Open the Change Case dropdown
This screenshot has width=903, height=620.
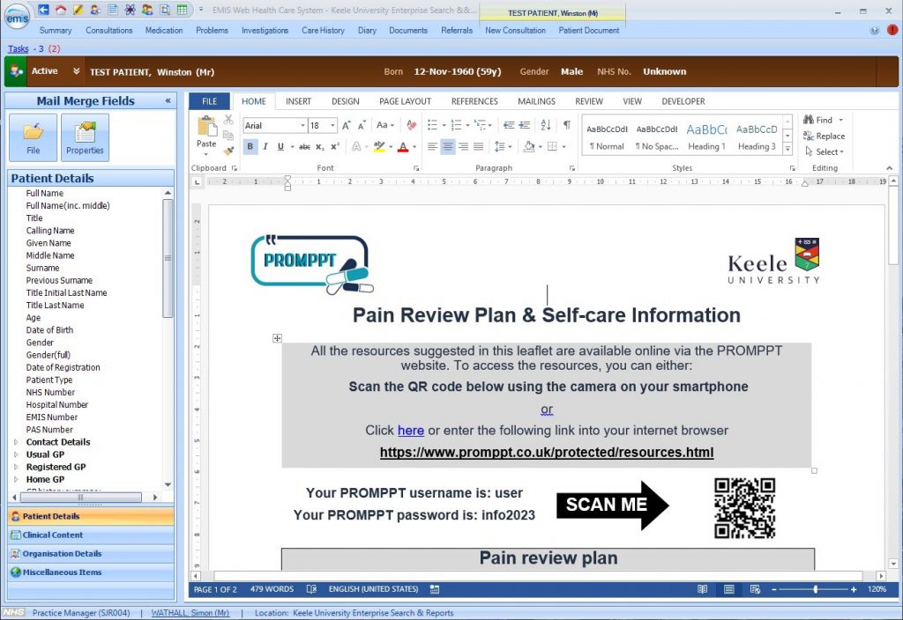point(385,125)
